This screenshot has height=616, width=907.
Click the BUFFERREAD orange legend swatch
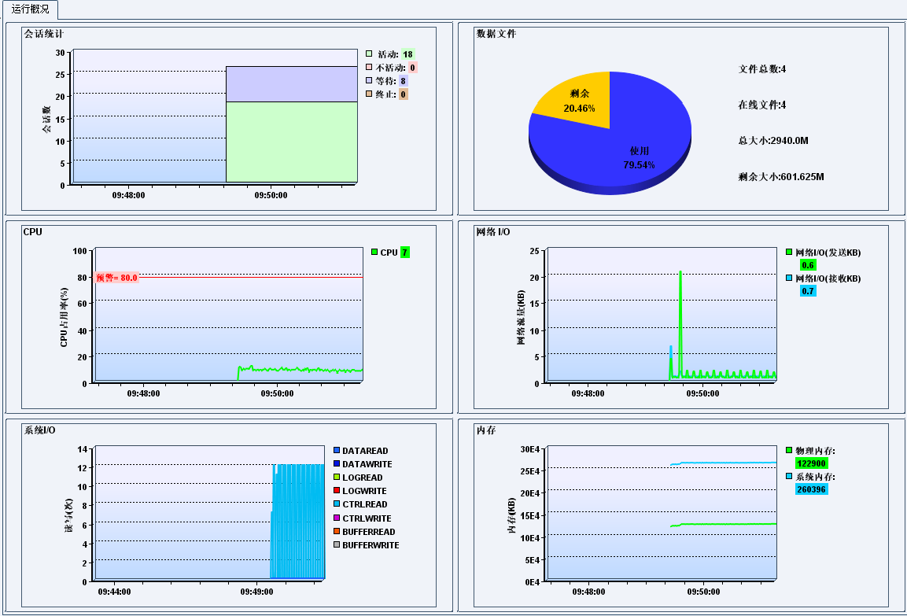pyautogui.click(x=337, y=532)
